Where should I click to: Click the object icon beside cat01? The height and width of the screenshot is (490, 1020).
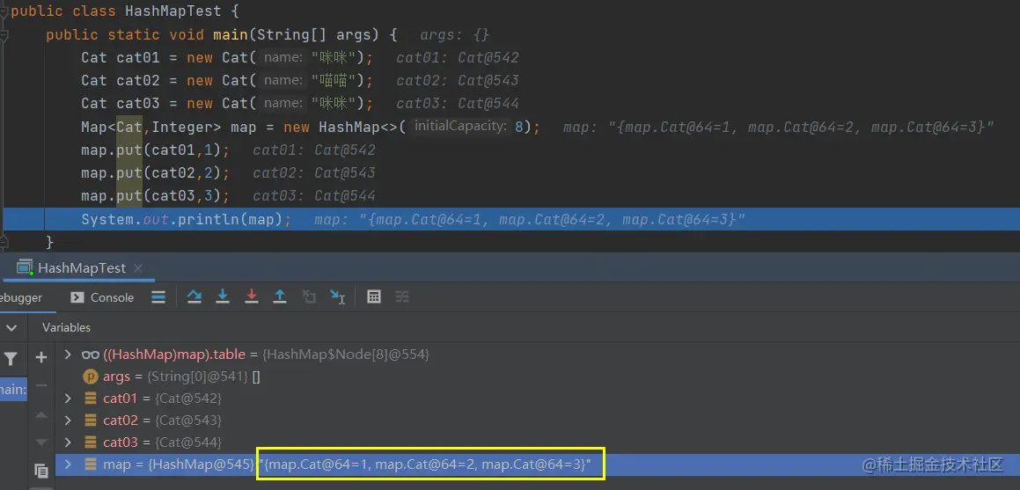[91, 398]
